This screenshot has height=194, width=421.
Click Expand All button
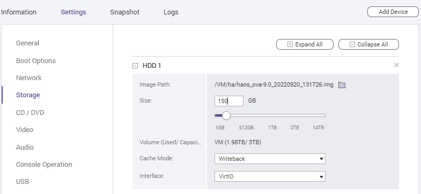[x=305, y=44]
